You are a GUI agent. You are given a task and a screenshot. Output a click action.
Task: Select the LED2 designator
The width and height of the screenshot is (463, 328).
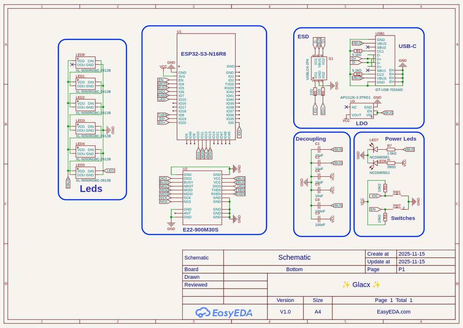[x=80, y=98]
